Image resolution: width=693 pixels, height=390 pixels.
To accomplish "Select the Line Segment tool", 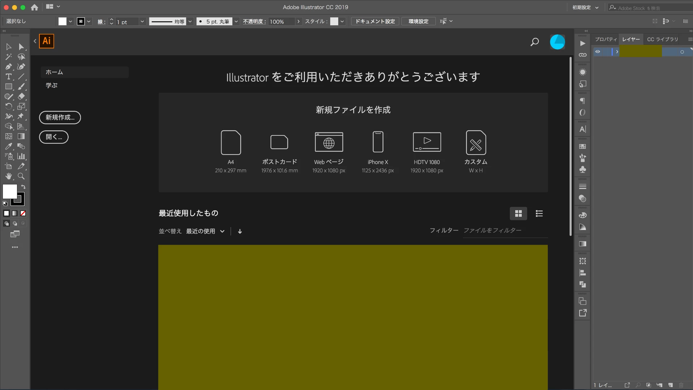I will tap(21, 77).
